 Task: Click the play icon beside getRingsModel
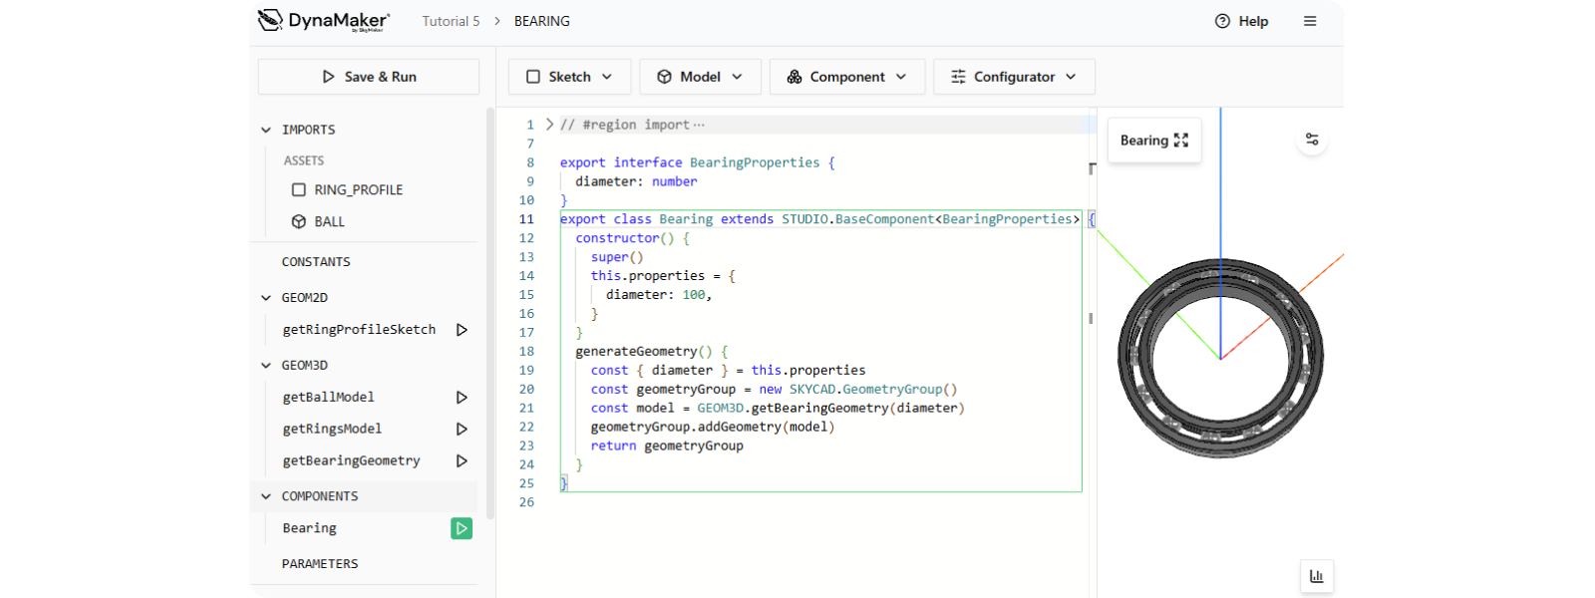click(462, 430)
